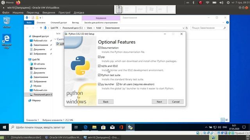This screenshot has height=140, width=250.
Task: Click the Up arrow in Explorer navigation
Action: click(x=41, y=28)
